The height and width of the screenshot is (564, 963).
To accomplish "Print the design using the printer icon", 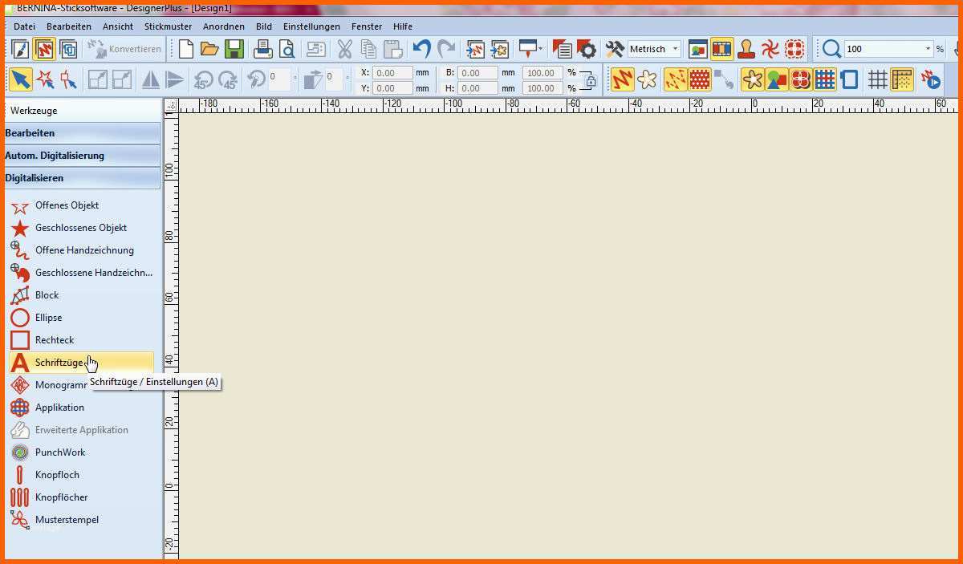I will click(x=263, y=49).
